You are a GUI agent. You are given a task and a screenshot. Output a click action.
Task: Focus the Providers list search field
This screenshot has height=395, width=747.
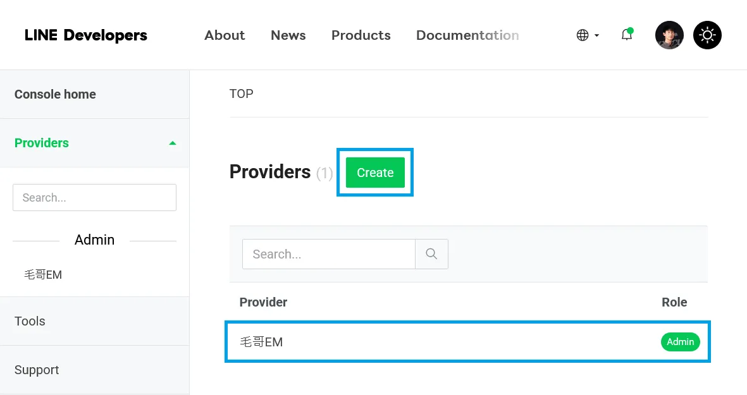pyautogui.click(x=329, y=254)
